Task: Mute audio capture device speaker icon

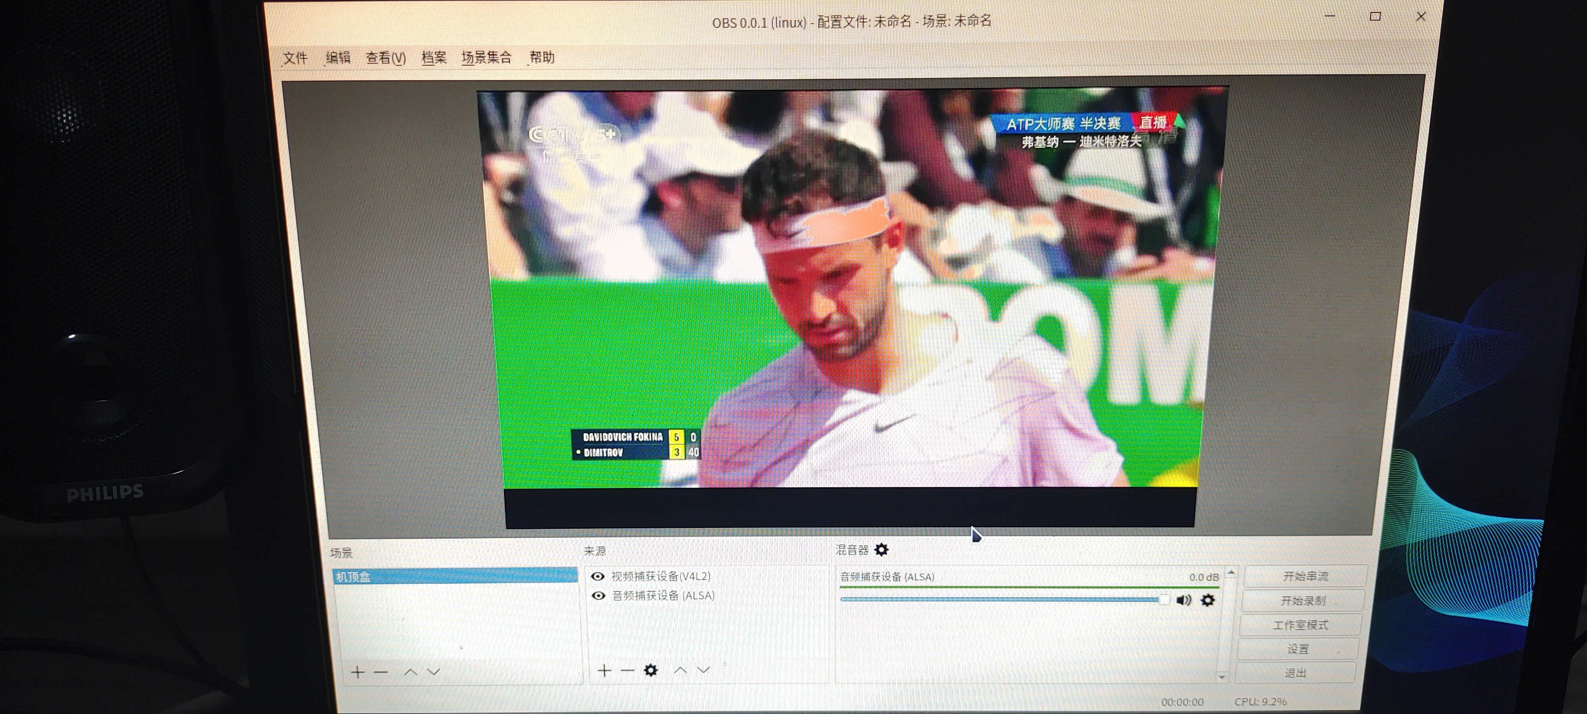Action: (x=1184, y=600)
